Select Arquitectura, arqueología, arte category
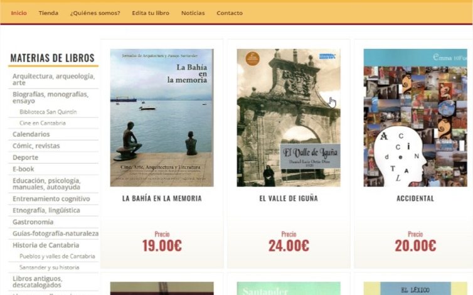473x295 pixels. click(x=53, y=80)
